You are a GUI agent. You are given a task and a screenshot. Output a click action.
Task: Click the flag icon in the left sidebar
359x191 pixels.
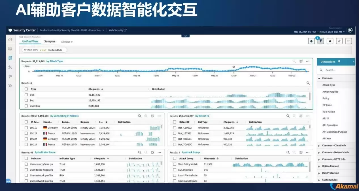(x=10, y=77)
